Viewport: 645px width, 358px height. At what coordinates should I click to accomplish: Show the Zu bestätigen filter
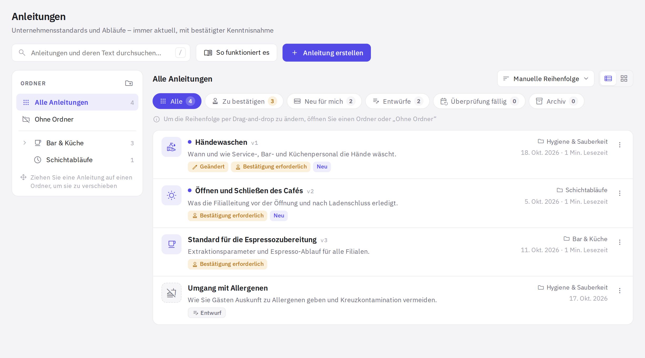pyautogui.click(x=244, y=101)
